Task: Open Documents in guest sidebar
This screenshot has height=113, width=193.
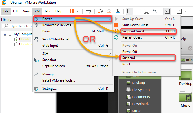Action: pyautogui.click(x=141, y=97)
